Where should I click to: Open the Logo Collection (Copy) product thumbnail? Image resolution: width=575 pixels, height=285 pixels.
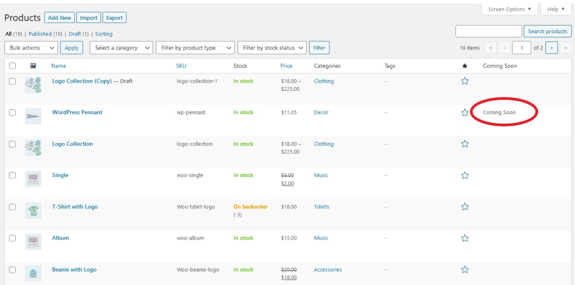coord(33,85)
